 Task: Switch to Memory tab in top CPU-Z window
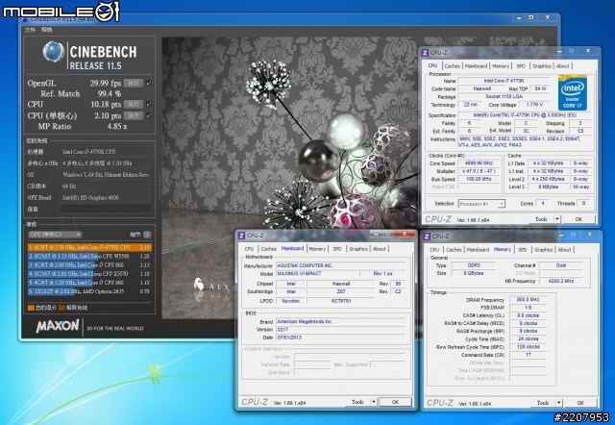501,66
